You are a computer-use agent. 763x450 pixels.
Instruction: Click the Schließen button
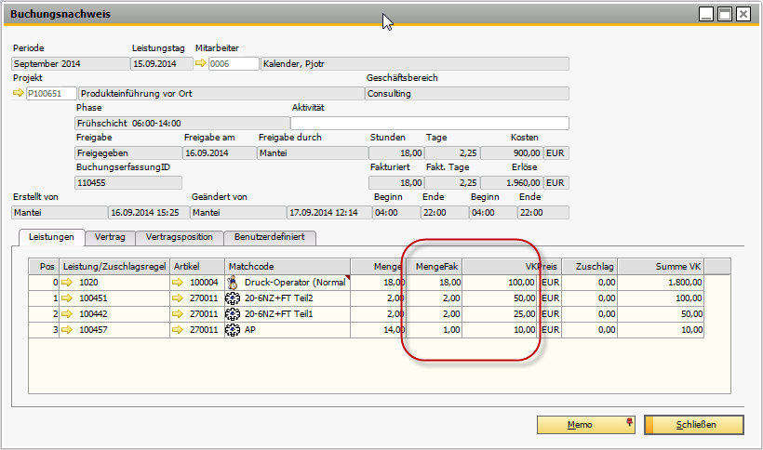pos(693,425)
